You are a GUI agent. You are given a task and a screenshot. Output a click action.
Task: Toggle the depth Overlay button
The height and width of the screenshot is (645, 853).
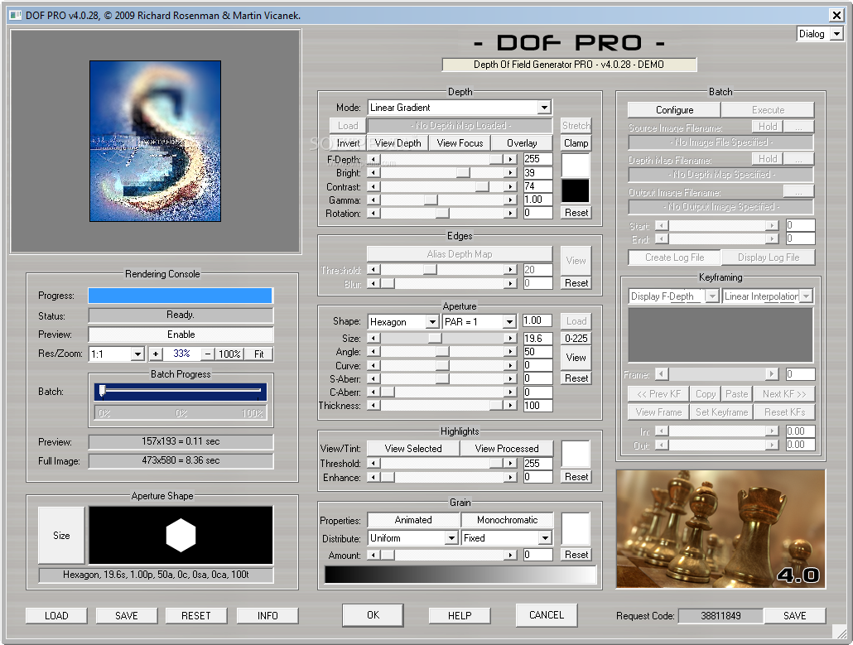point(522,143)
